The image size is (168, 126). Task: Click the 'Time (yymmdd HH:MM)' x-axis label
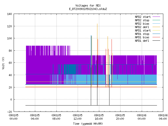[x=88, y=124]
